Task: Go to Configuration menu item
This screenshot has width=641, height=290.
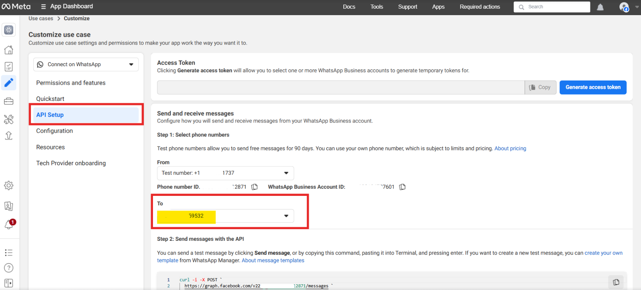Action: [x=54, y=131]
